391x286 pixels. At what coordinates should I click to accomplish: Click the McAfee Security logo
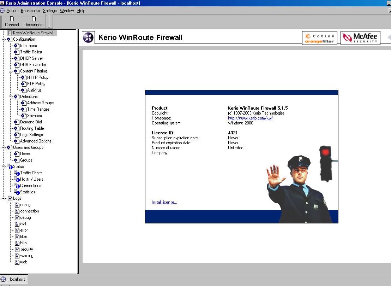pyautogui.click(x=360, y=38)
